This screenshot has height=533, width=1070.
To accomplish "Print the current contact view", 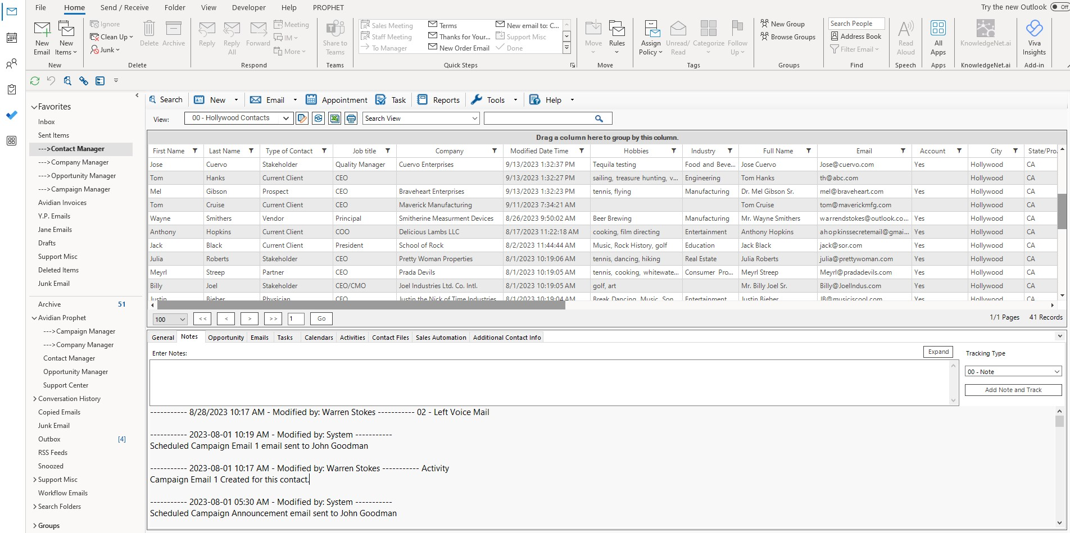I will pos(351,119).
